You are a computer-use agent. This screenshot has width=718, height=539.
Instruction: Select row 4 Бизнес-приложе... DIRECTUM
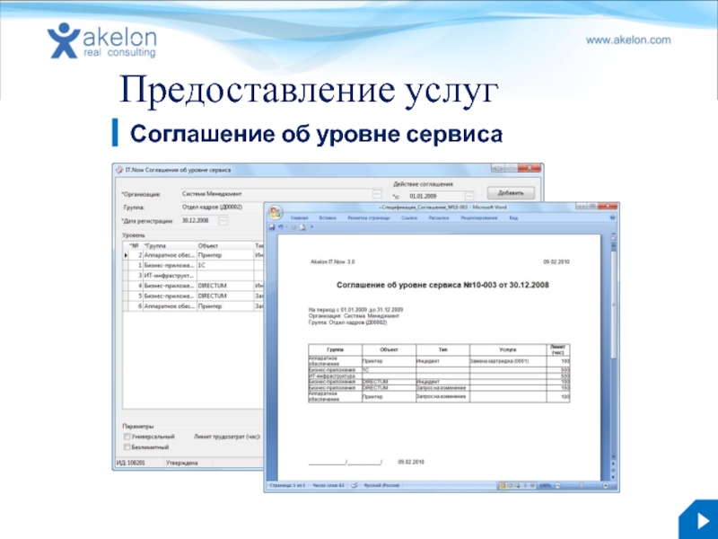[194, 286]
